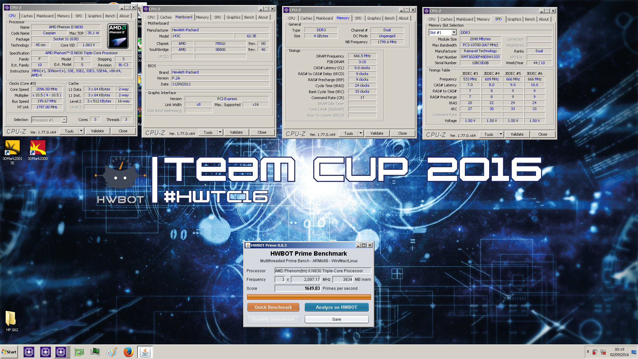This screenshot has height=359, width=638.
Task: Click the show desktop icon in tray
Action: (x=634, y=352)
